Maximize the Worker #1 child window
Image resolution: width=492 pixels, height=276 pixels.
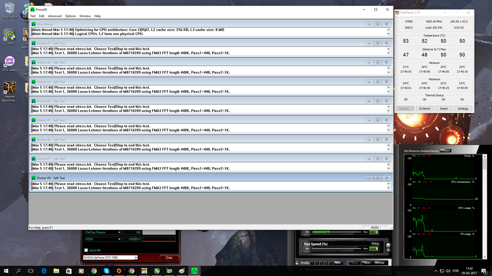(378, 43)
